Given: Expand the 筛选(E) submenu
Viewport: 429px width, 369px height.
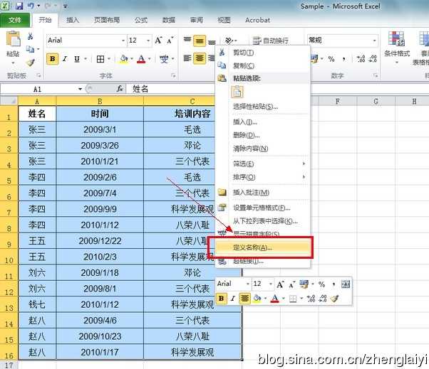Looking at the screenshot, I should 263,164.
